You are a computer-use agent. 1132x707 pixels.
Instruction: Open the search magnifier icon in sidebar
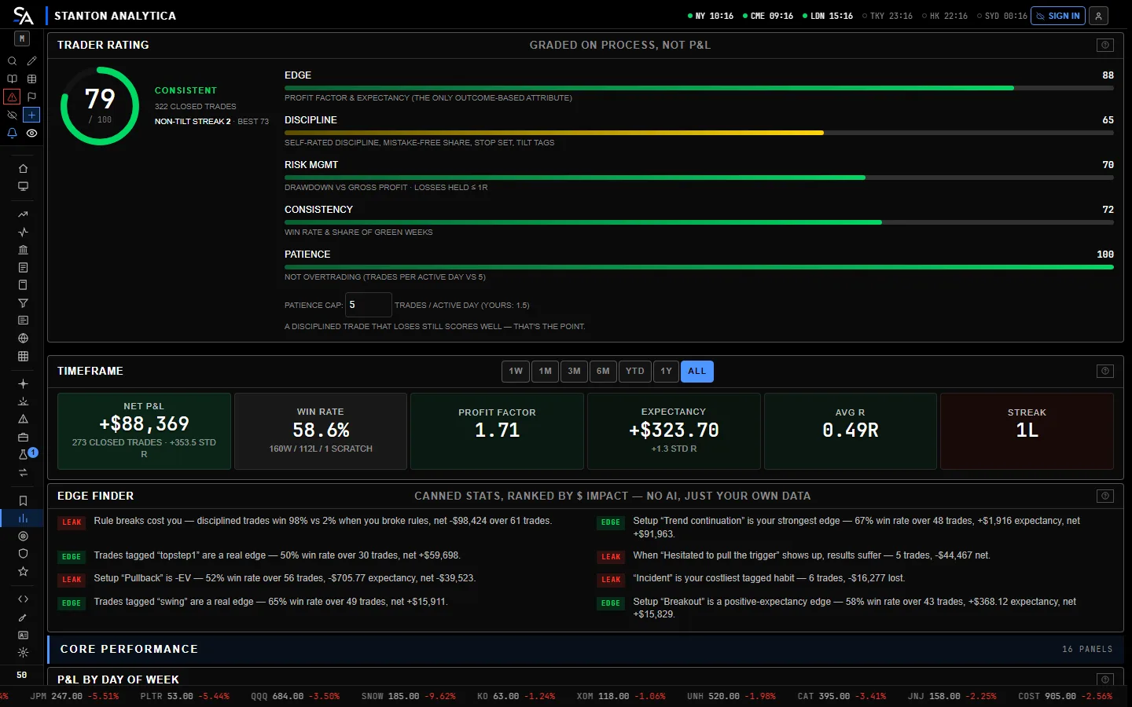12,60
